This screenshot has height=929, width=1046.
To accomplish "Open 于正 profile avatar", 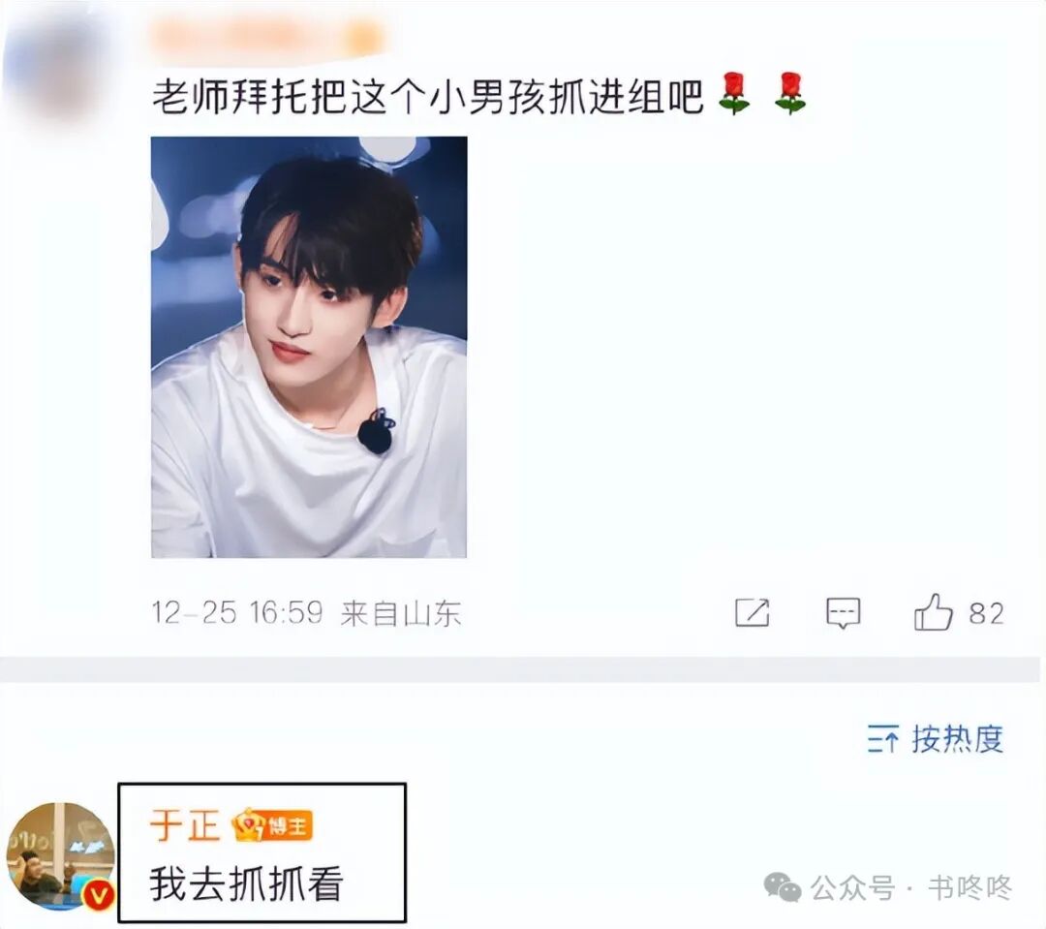I will tap(60, 856).
